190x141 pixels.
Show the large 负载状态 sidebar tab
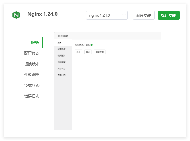tap(32, 85)
